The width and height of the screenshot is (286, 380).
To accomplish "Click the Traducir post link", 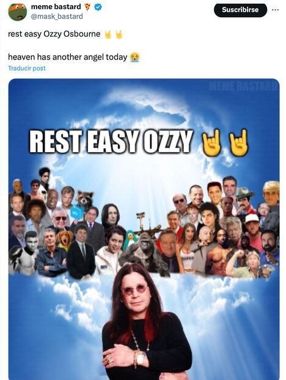I will [x=26, y=69].
